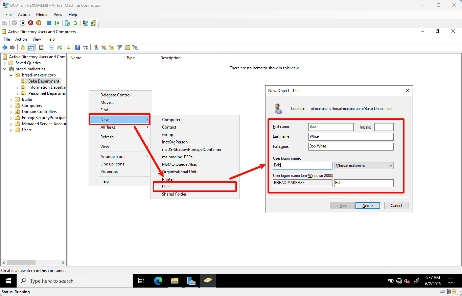Click the Set filter funnel icon

tap(119, 47)
